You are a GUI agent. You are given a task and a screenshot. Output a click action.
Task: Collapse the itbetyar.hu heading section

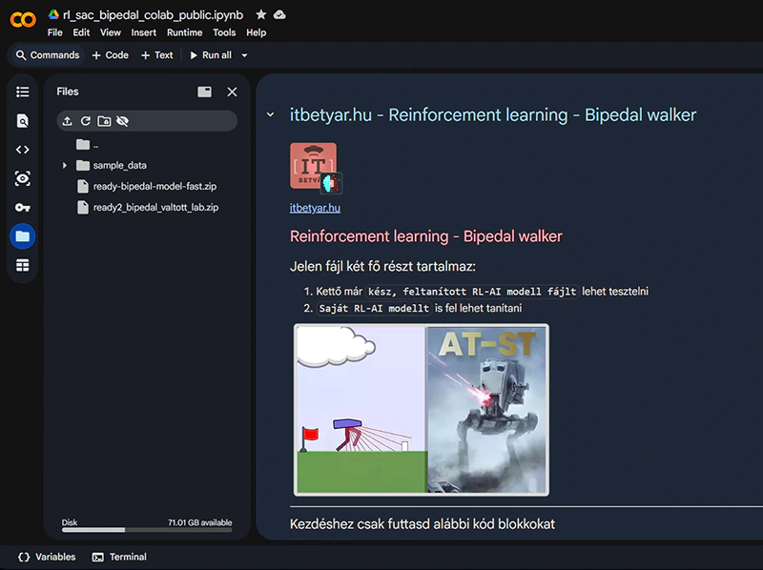[271, 115]
